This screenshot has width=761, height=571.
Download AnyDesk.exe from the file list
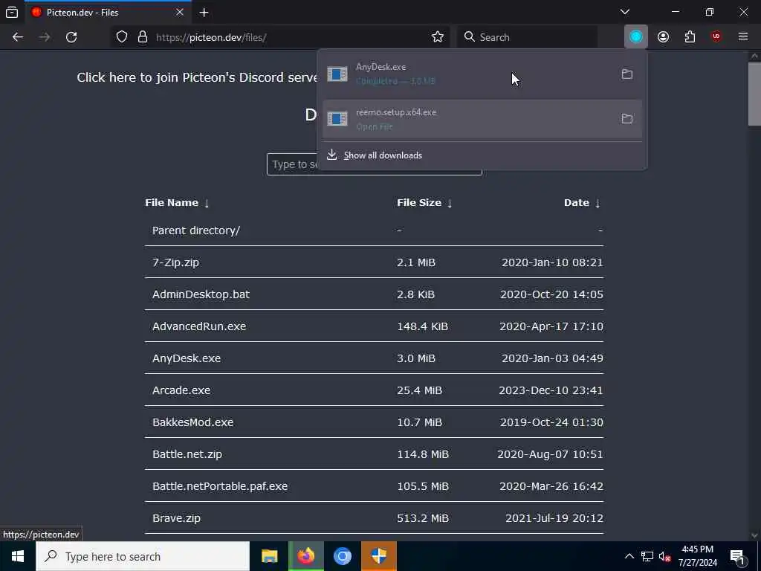(x=187, y=358)
